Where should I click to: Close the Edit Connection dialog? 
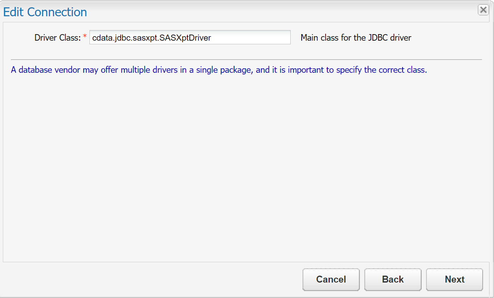483,10
